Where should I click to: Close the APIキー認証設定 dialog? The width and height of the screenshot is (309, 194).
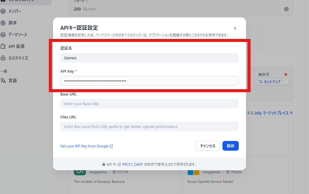(x=235, y=28)
